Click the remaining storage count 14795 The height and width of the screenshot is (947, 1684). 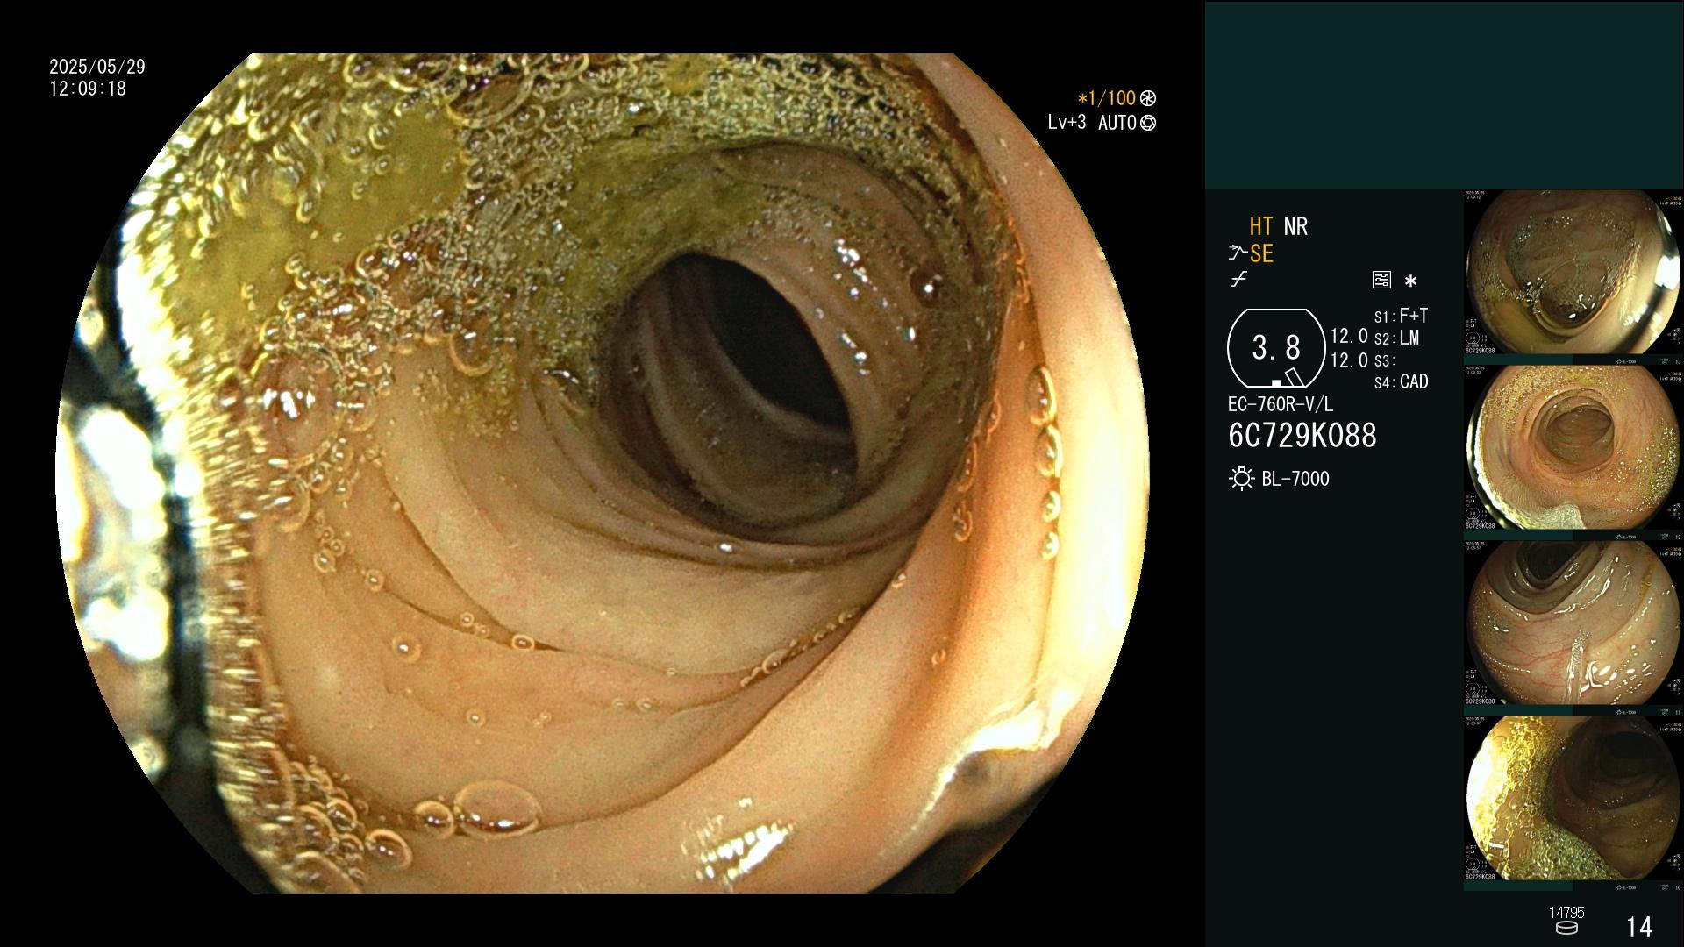coord(1566,913)
